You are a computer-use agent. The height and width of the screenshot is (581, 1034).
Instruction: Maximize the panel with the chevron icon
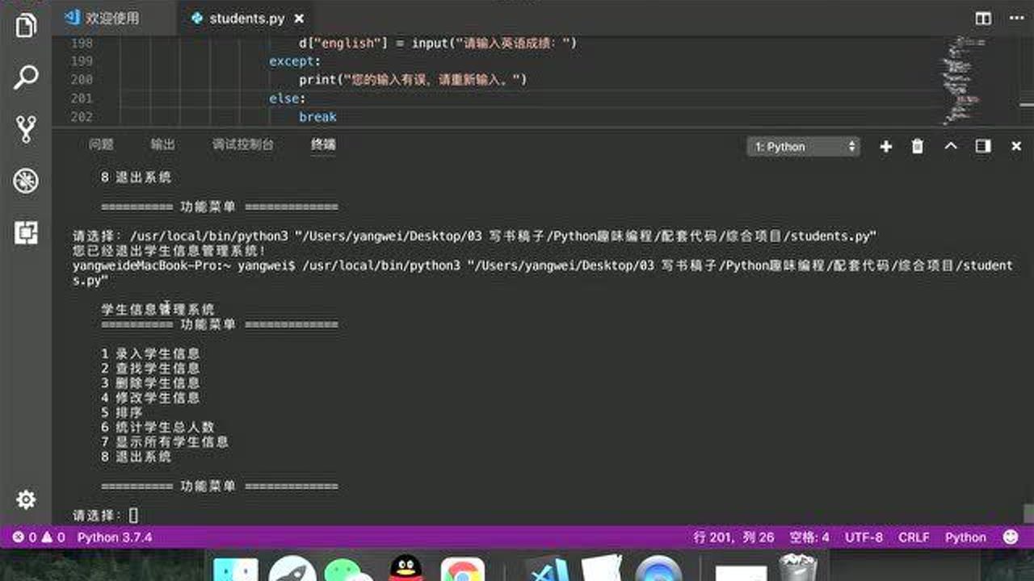click(950, 146)
